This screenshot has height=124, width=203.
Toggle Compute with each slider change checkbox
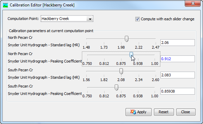[137, 19]
